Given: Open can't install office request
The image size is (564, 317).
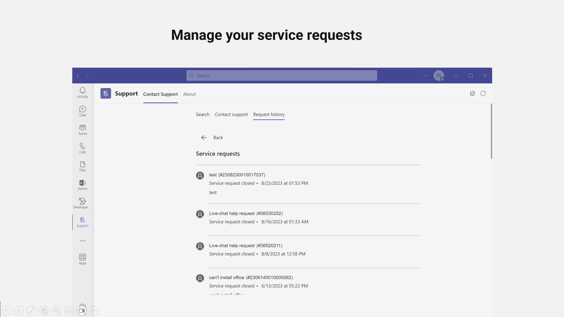Looking at the screenshot, I should [251, 277].
